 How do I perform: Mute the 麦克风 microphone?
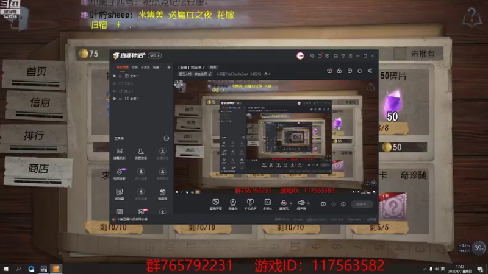point(284,204)
